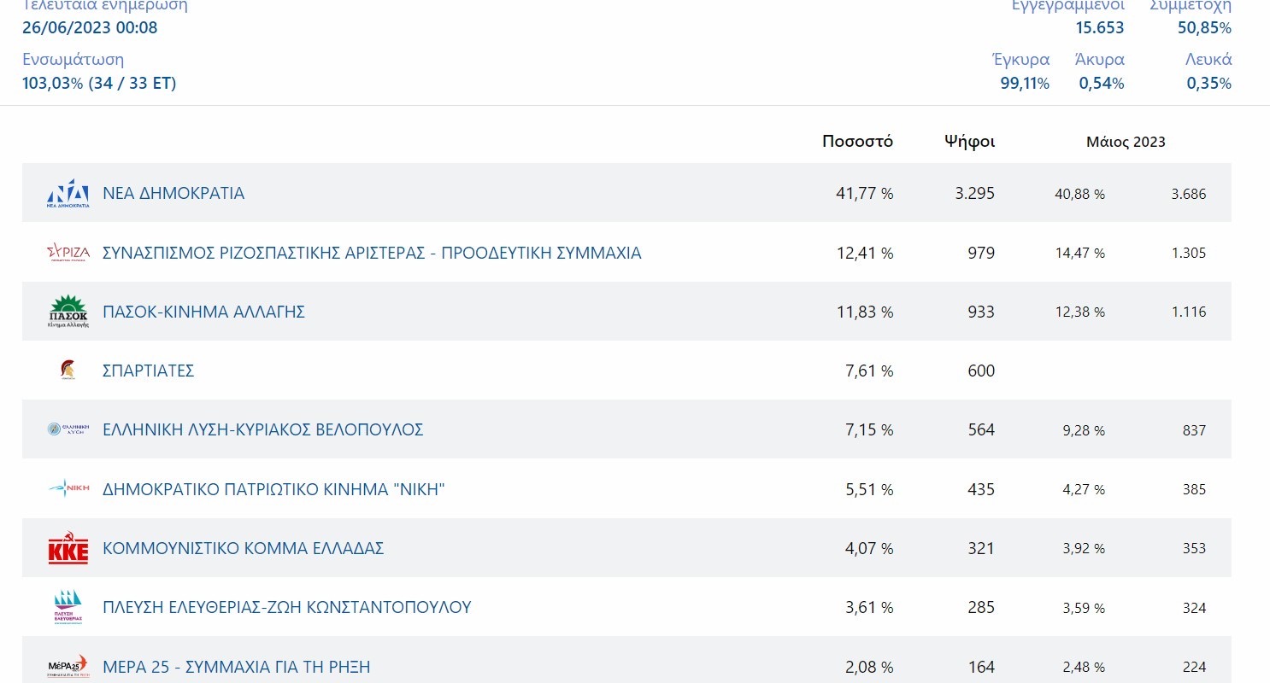Click the invalid votes value 0,54%
The width and height of the screenshot is (1270, 683).
[1102, 84]
